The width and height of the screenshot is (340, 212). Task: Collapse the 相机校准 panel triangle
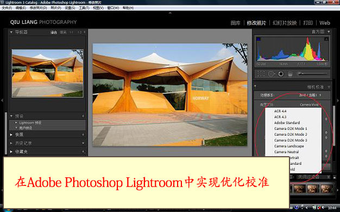(329, 87)
